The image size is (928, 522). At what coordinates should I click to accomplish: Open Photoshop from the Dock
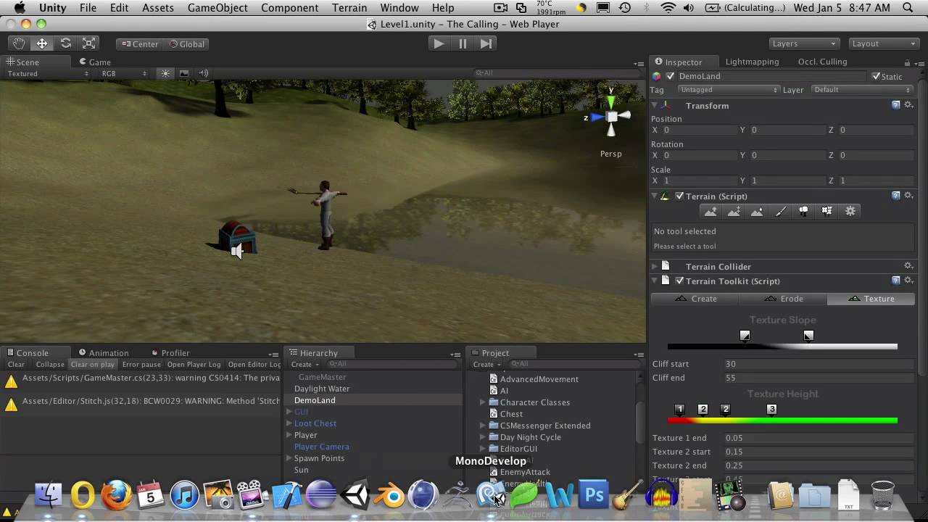(594, 496)
